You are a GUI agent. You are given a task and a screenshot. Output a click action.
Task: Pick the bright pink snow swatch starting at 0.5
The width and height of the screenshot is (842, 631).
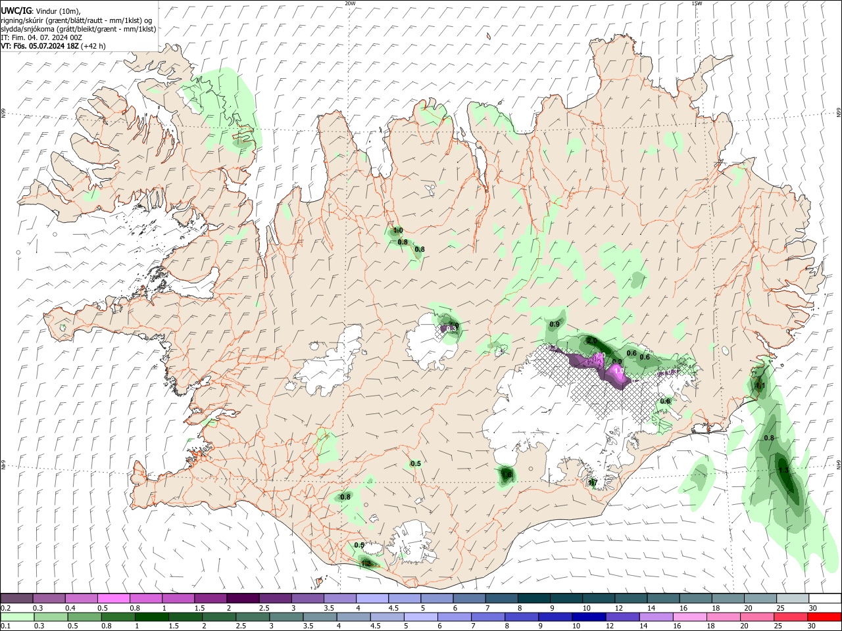[114, 598]
